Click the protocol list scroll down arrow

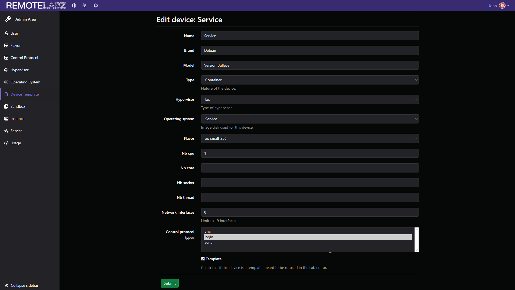tap(416, 250)
